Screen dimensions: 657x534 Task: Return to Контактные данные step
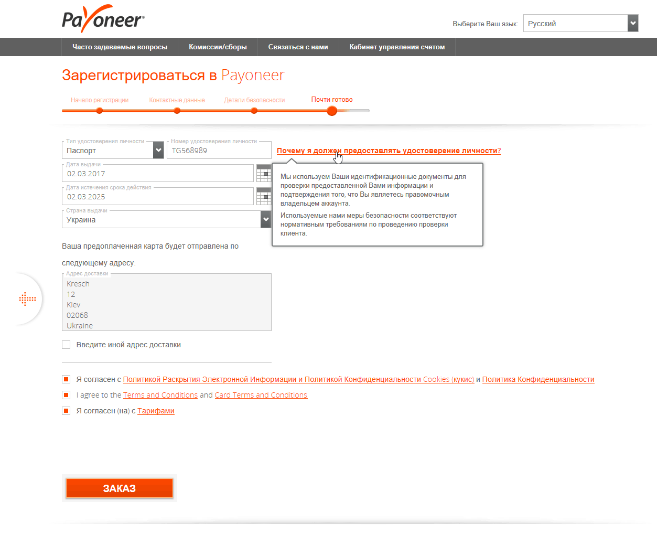pyautogui.click(x=177, y=100)
